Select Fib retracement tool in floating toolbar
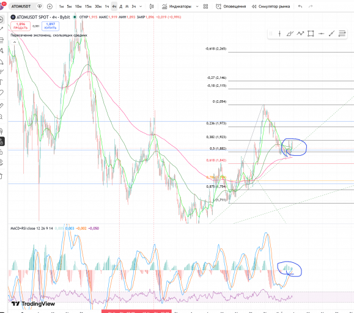 tap(342, 34)
